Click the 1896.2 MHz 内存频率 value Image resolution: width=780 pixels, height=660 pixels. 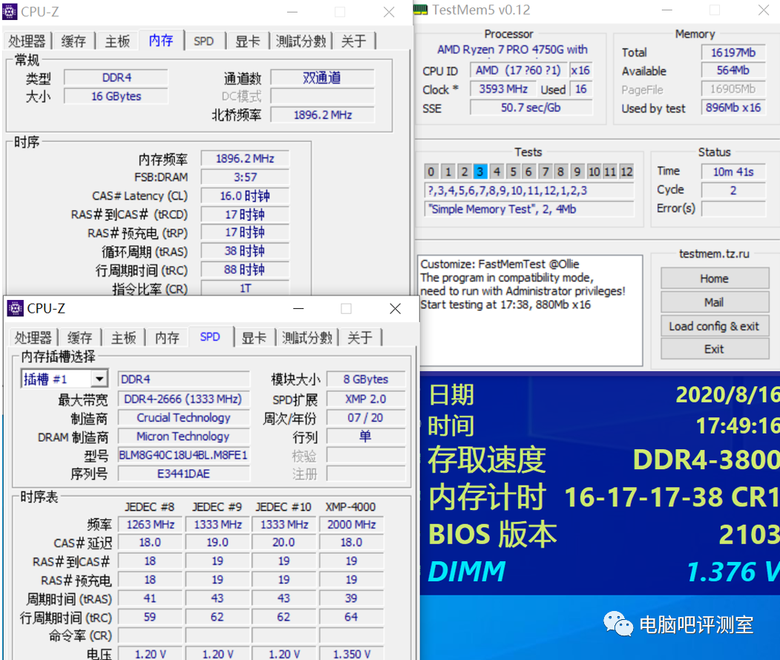245,159
